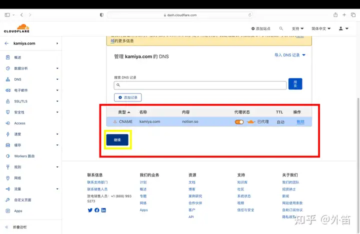Screen dimensions: 360x234
Task: Open the API footer link
Action: [191, 217]
